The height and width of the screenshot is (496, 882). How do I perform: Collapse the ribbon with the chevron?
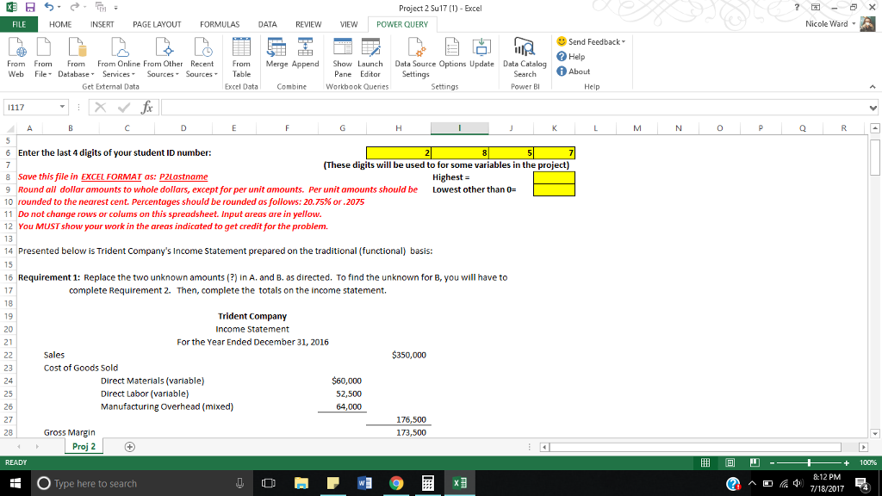(x=873, y=85)
